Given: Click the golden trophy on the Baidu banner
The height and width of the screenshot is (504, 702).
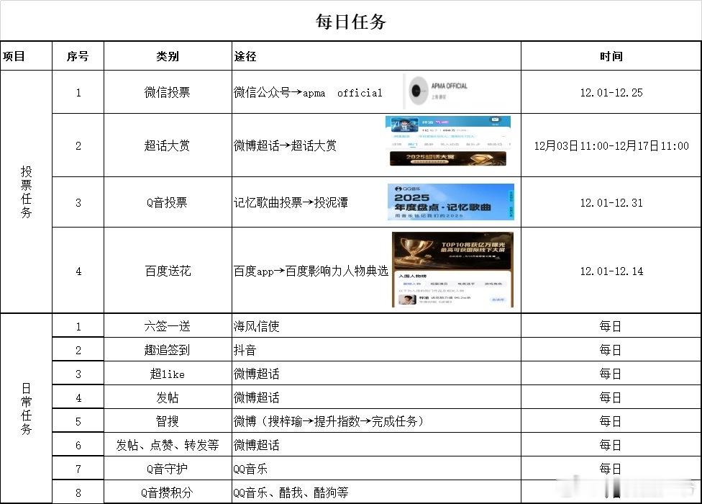Looking at the screenshot, I should coord(413,247).
